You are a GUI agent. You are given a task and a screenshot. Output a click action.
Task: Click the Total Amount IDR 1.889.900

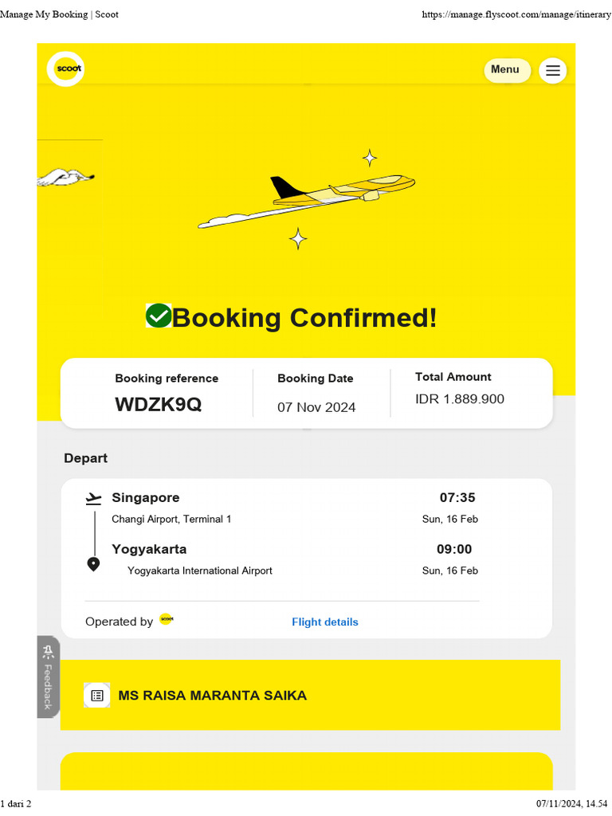click(x=460, y=399)
